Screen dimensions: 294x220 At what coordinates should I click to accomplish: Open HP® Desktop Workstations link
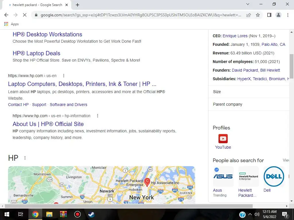click(x=47, y=34)
